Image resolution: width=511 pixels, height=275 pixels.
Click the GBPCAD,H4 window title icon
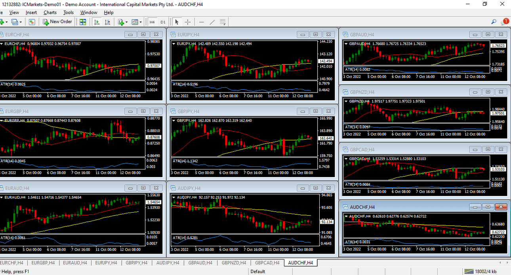(345, 149)
